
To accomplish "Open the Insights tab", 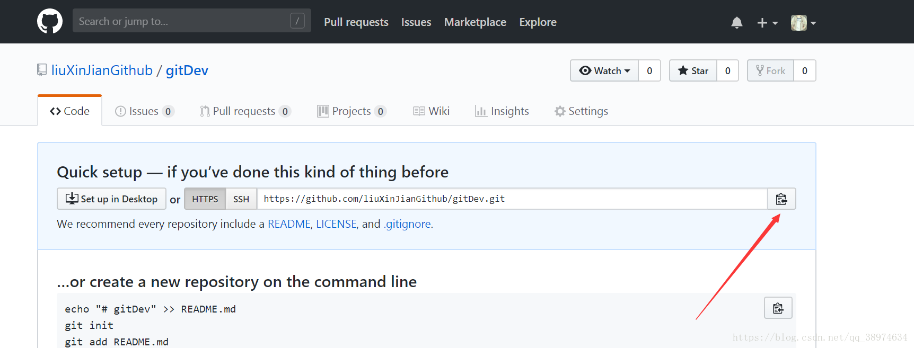I will pyautogui.click(x=502, y=111).
